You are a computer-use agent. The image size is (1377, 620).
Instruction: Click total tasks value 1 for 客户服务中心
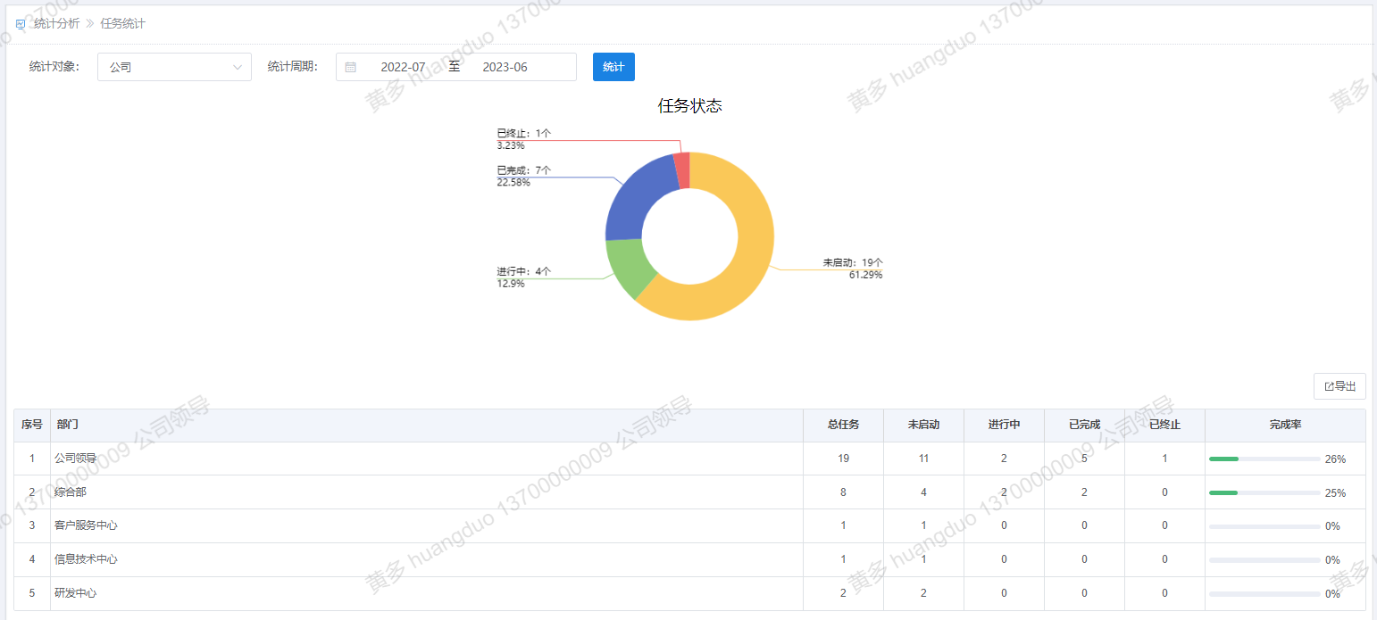[843, 526]
